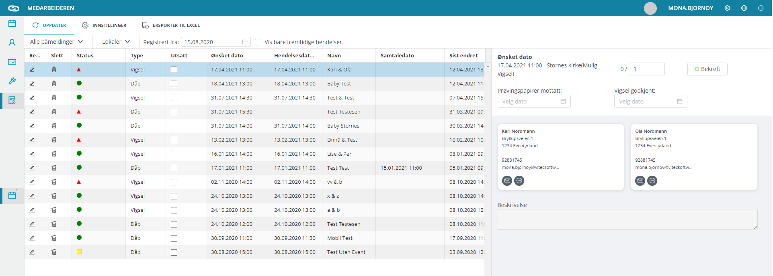This screenshot has height=276, width=773.
Task: Click the Beskrivelse text area
Action: click(627, 219)
